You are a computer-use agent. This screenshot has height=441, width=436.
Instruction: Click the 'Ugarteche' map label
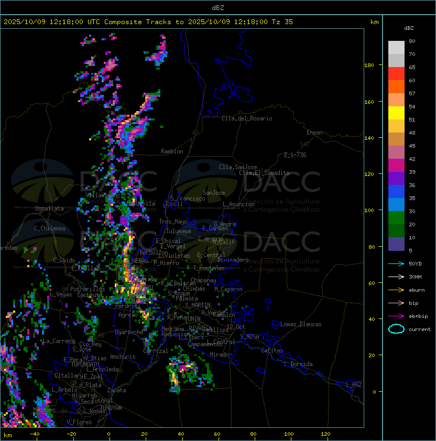click(129, 332)
